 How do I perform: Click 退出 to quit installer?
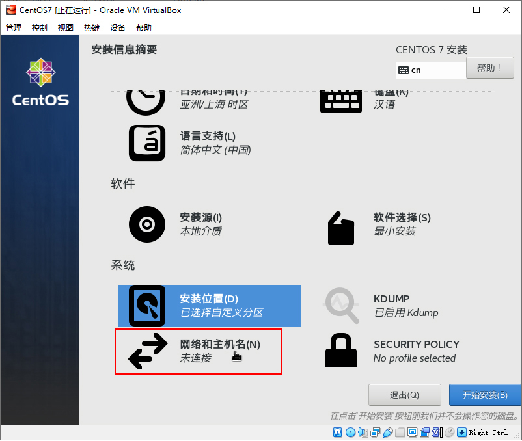[x=404, y=395]
